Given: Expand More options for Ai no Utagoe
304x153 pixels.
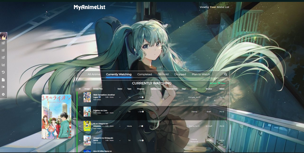Looking at the screenshot, I should 112,126.
